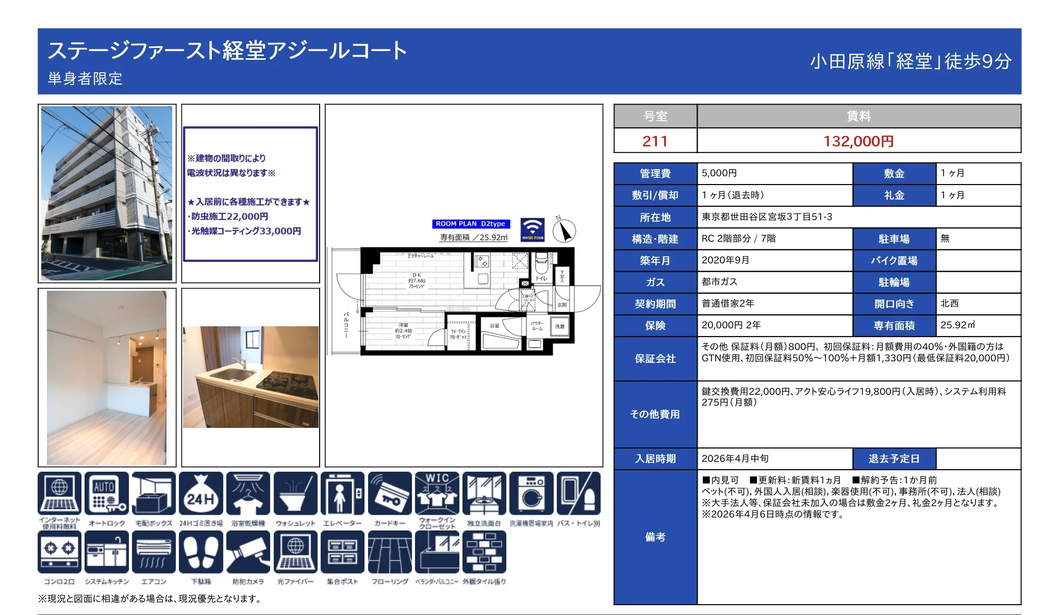Click the elevator (エレベーター) icon

(342, 493)
